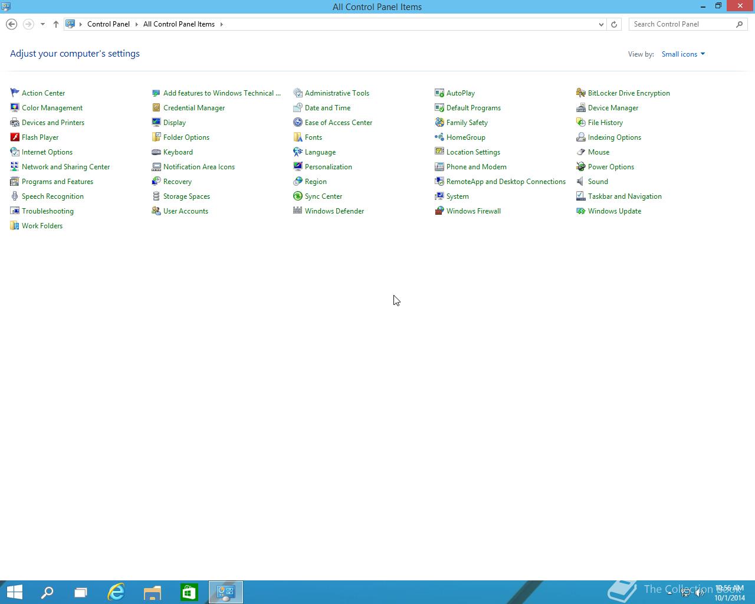The image size is (755, 604).
Task: Click the Search Control Panel field
Action: (688, 24)
